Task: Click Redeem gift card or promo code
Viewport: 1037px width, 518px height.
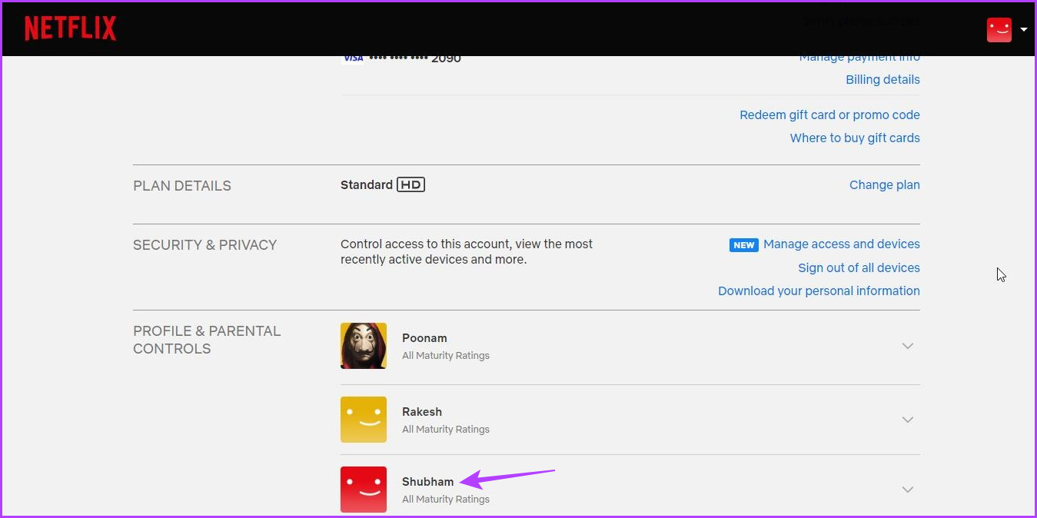Action: click(829, 115)
